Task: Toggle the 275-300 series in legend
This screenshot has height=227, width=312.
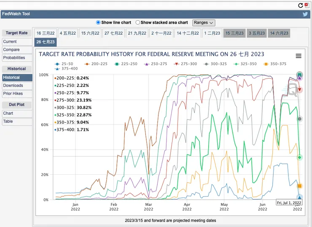Action: click(x=186, y=64)
